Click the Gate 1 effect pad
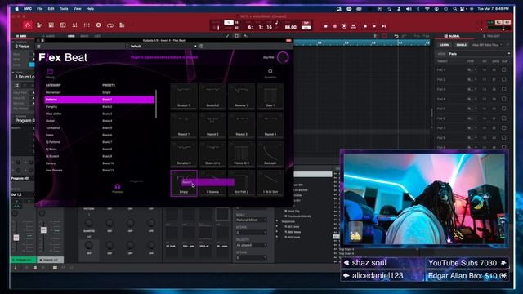Image resolution: width=523 pixels, height=294 pixels. pyautogui.click(x=270, y=96)
